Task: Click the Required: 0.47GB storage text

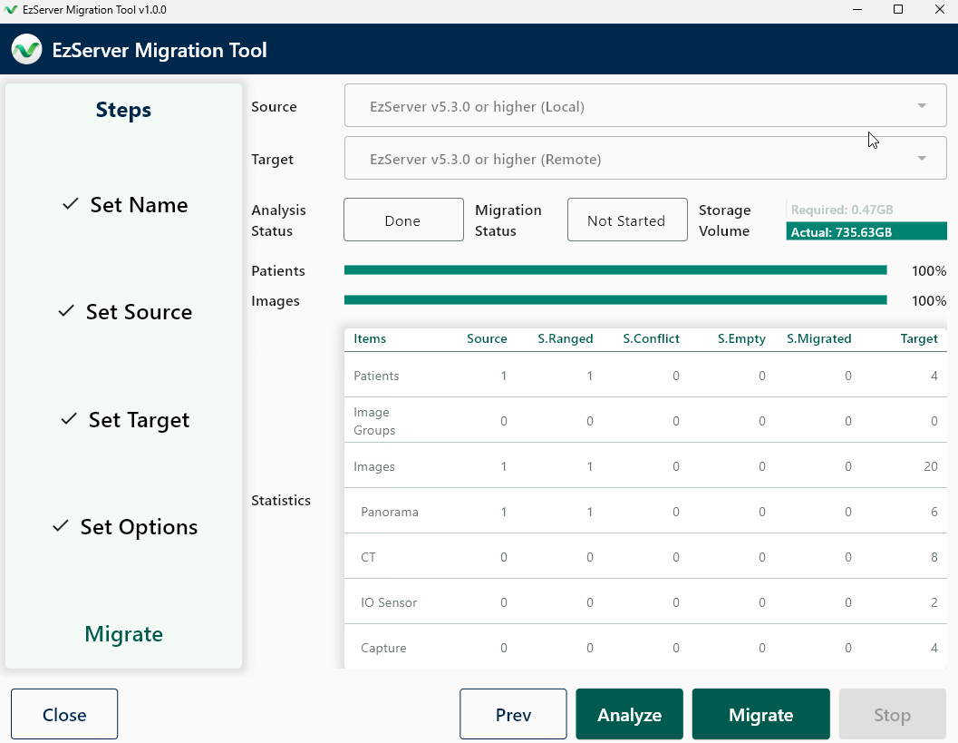Action: (841, 210)
